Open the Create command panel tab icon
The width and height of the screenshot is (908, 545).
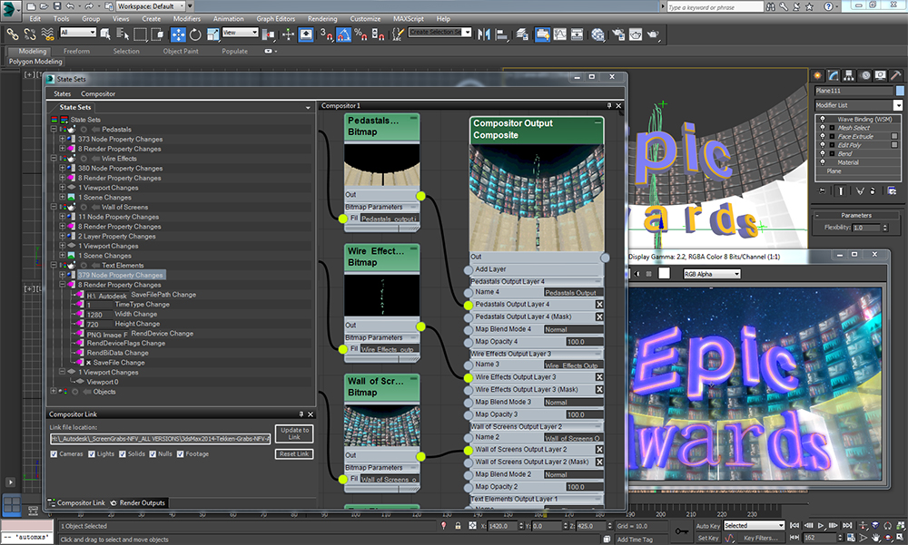pyautogui.click(x=817, y=75)
